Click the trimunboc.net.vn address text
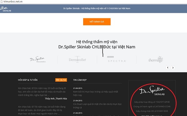 coord(13,2)
